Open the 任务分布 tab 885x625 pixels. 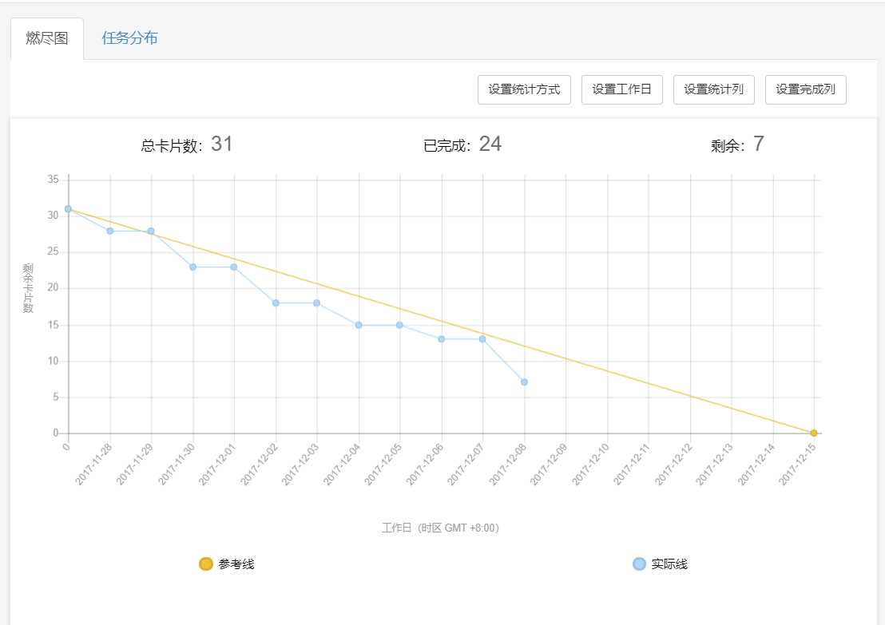129,38
